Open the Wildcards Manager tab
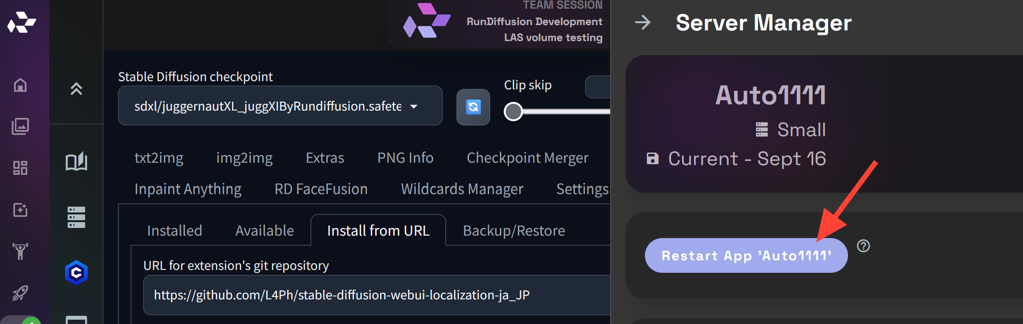 coord(462,189)
